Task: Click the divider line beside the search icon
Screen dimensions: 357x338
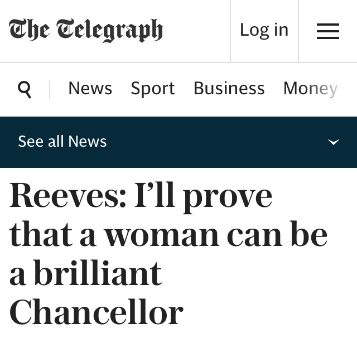Action: 50,89
